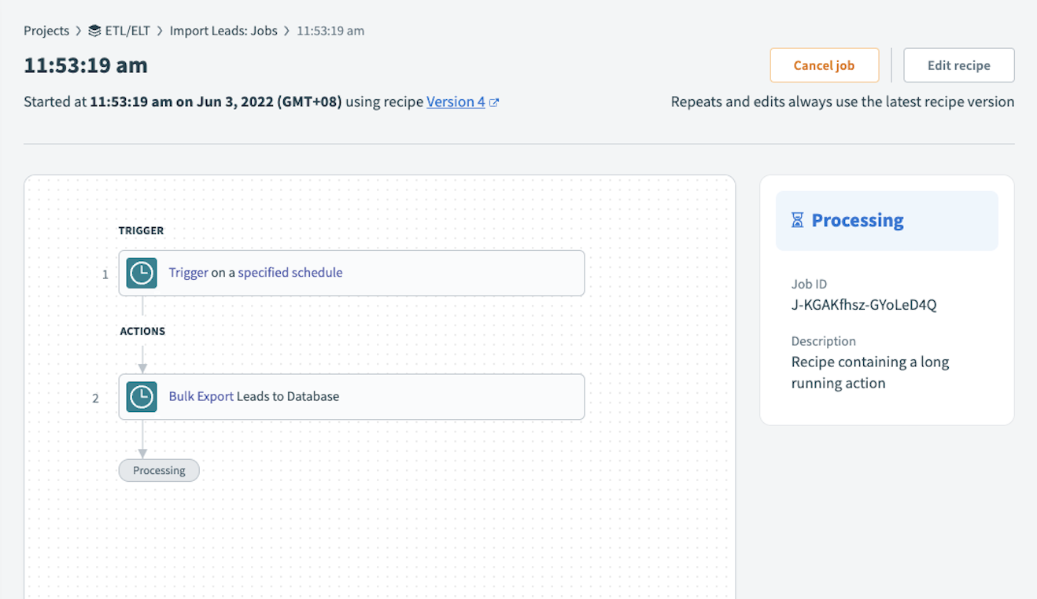Click the Processing status banner
1037x599 pixels.
(x=887, y=220)
